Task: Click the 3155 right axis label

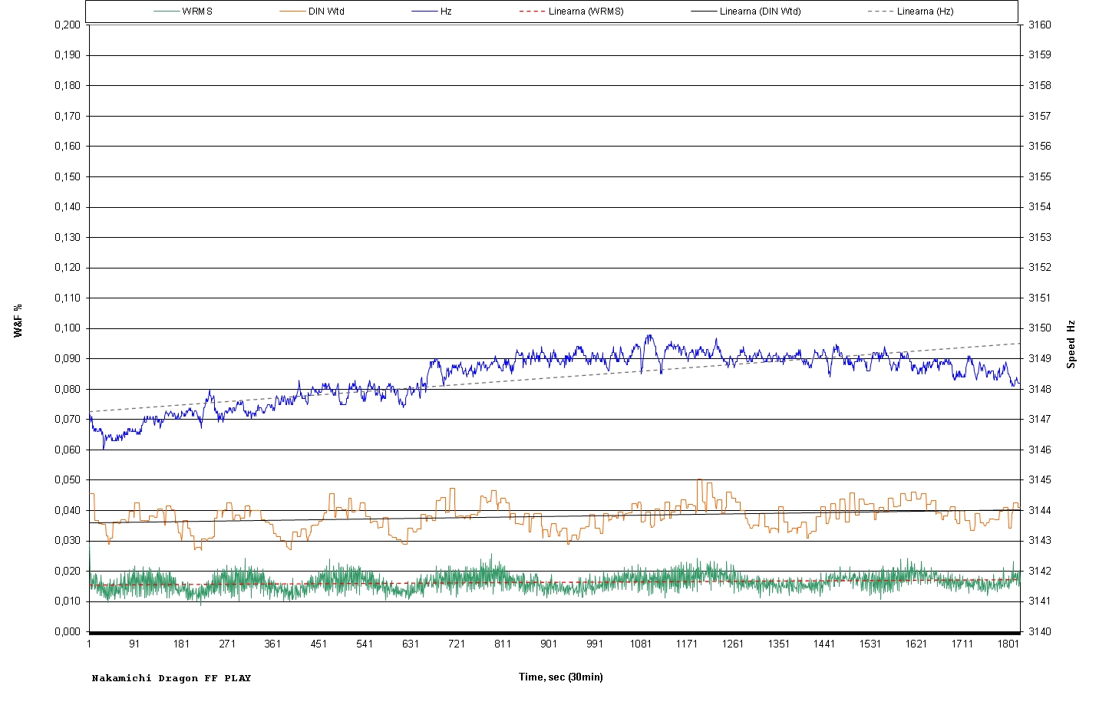Action: point(1040,176)
